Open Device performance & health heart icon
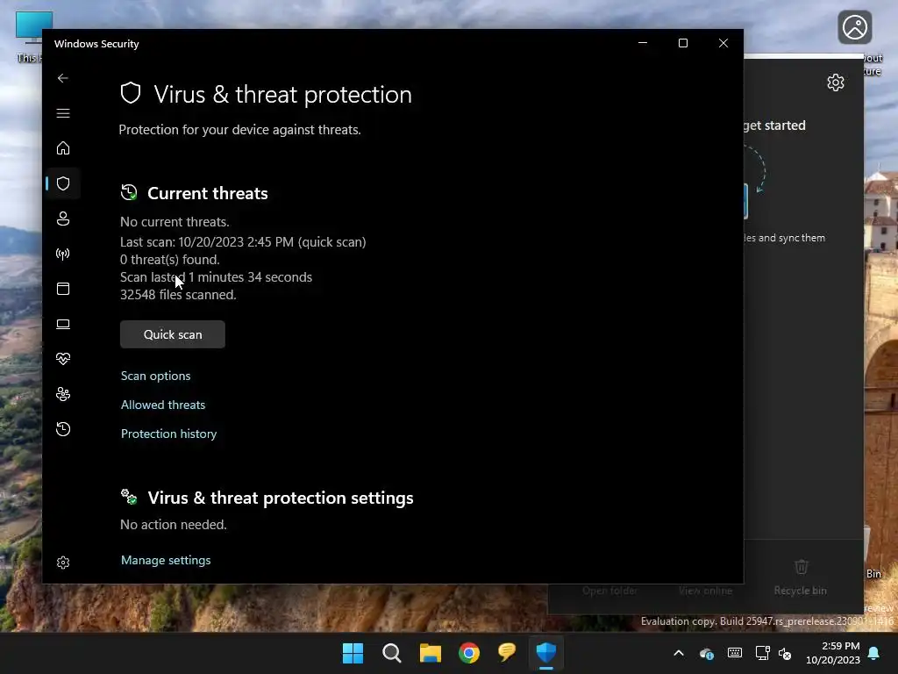The image size is (898, 674). [63, 359]
